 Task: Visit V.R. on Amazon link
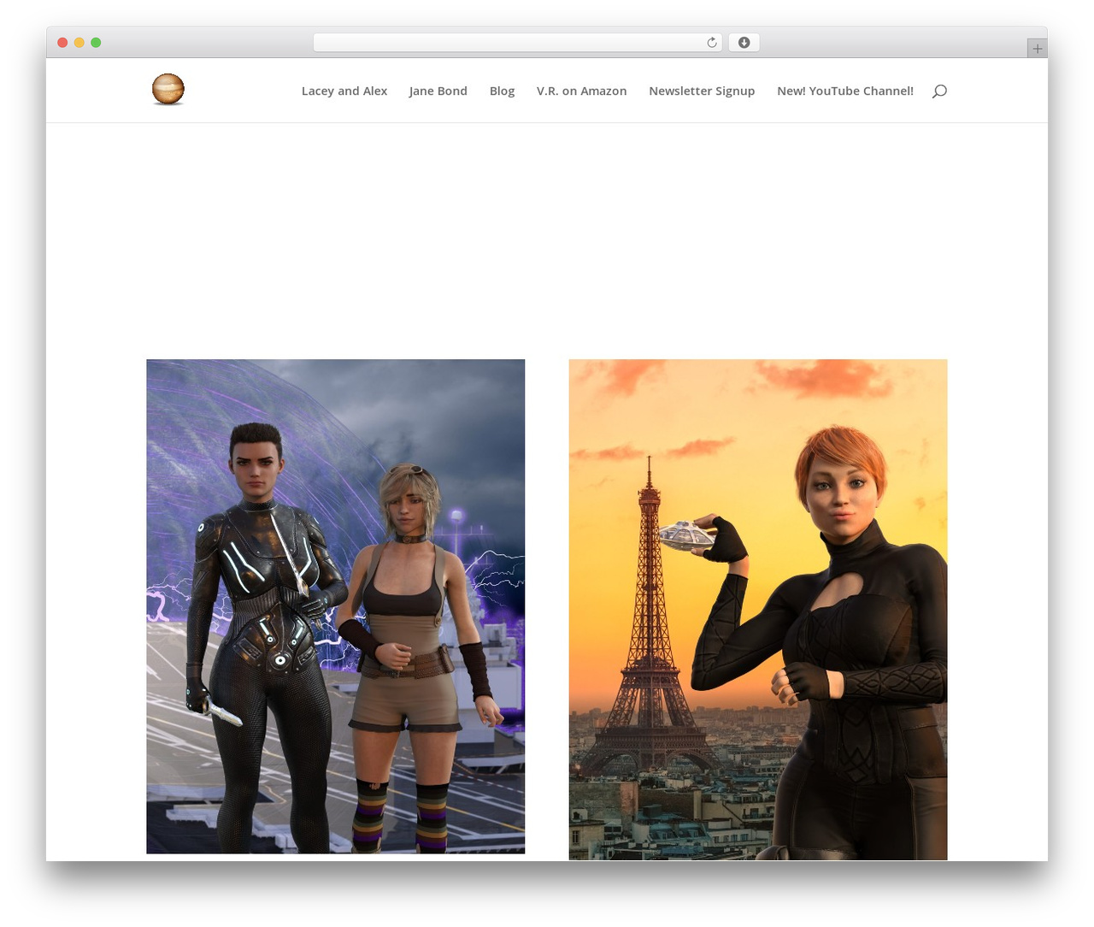[x=581, y=91]
